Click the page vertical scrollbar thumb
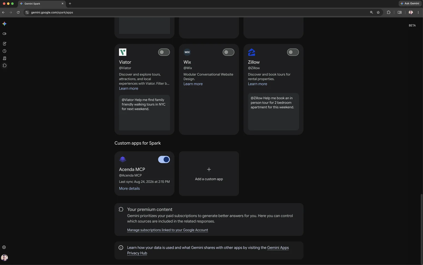The height and width of the screenshot is (265, 423). 421,229
